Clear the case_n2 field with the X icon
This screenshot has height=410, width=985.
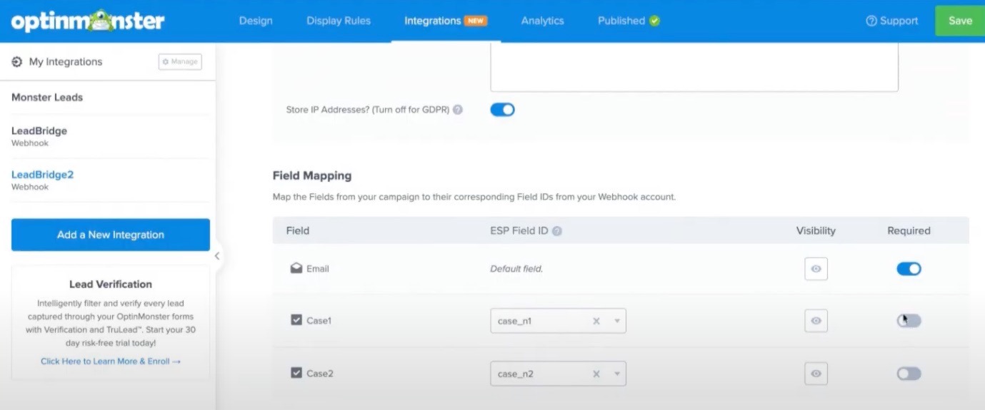[x=596, y=374]
